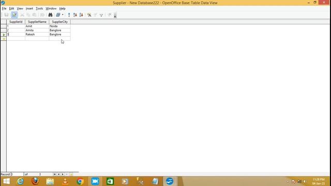Click SupplierId cell with value 2
Viewport: 331px width, 186px height.
(16, 30)
